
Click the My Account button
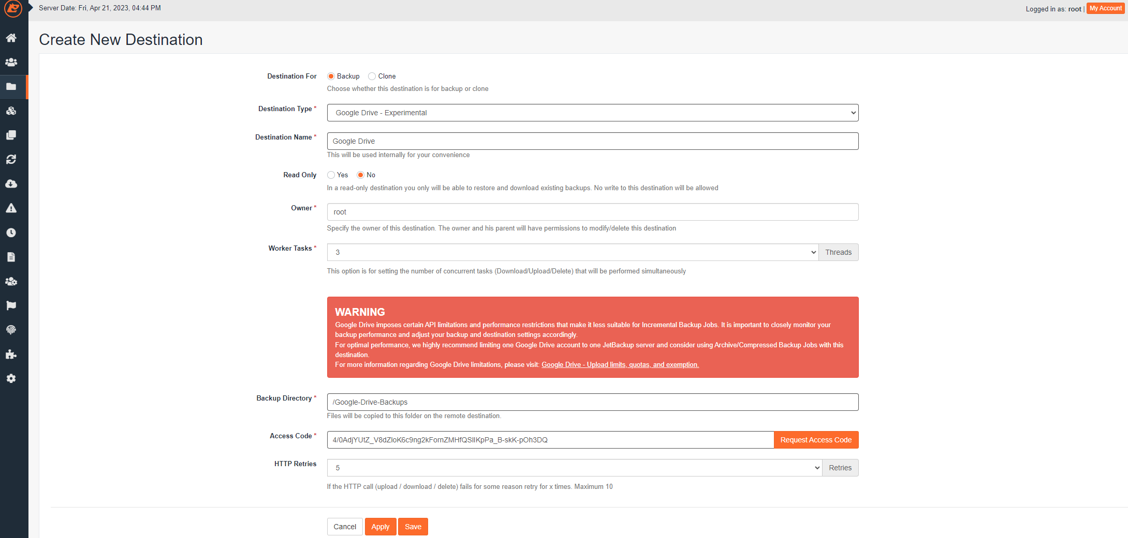coord(1106,8)
